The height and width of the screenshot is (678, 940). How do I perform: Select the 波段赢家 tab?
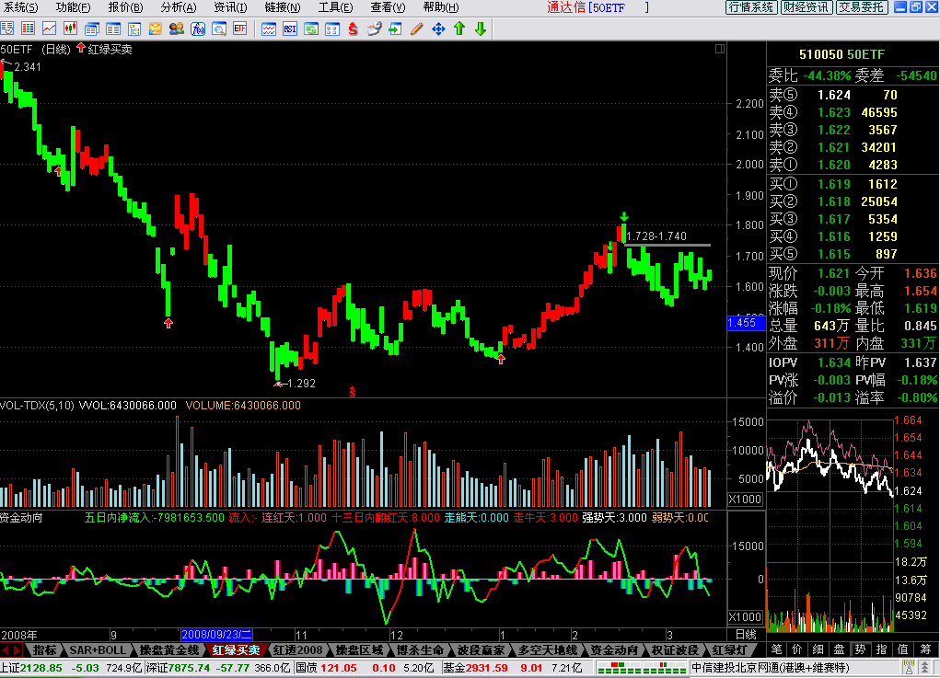tap(481, 649)
